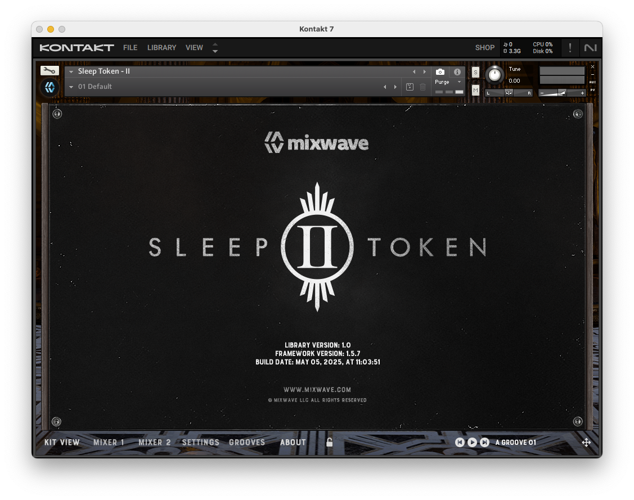Open the SHOP link
The image size is (634, 500).
(x=485, y=48)
